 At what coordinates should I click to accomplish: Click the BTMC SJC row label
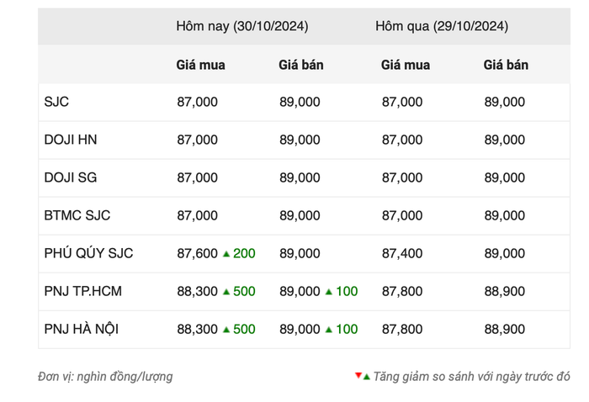[77, 215]
